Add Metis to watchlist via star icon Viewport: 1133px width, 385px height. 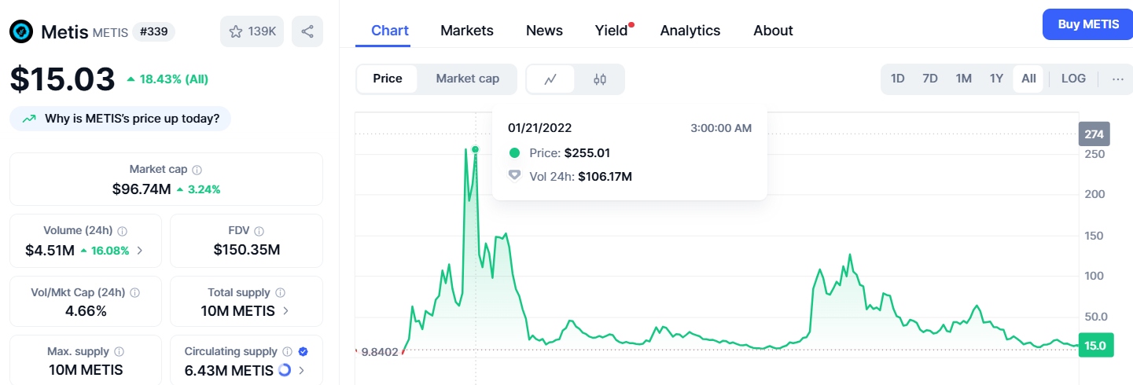pyautogui.click(x=235, y=31)
